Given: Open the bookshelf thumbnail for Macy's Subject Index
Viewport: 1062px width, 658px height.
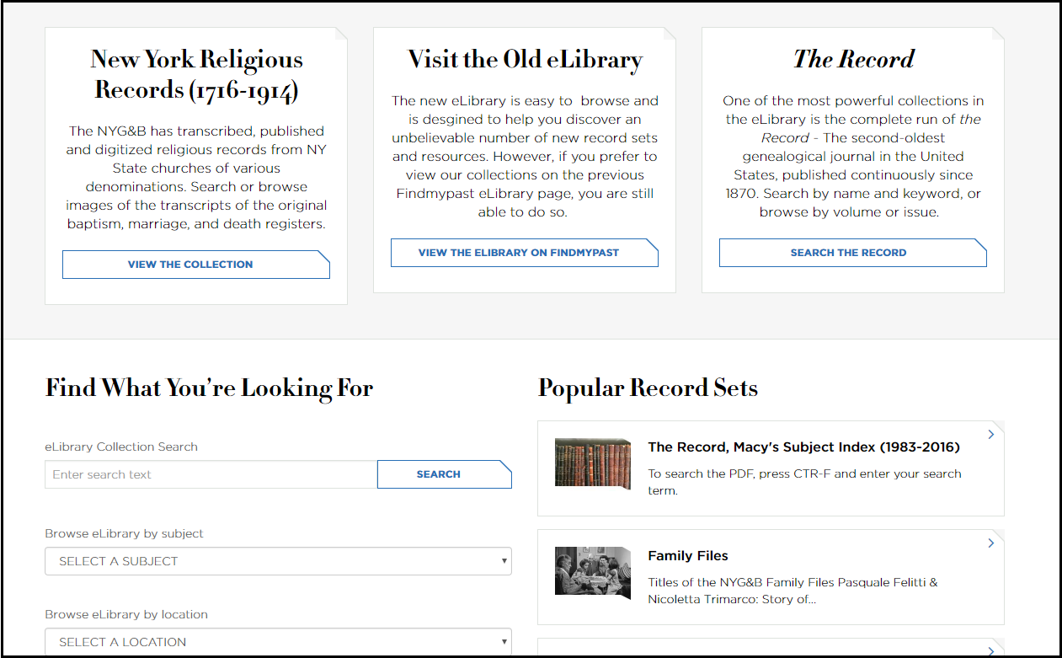Looking at the screenshot, I should pyautogui.click(x=592, y=463).
